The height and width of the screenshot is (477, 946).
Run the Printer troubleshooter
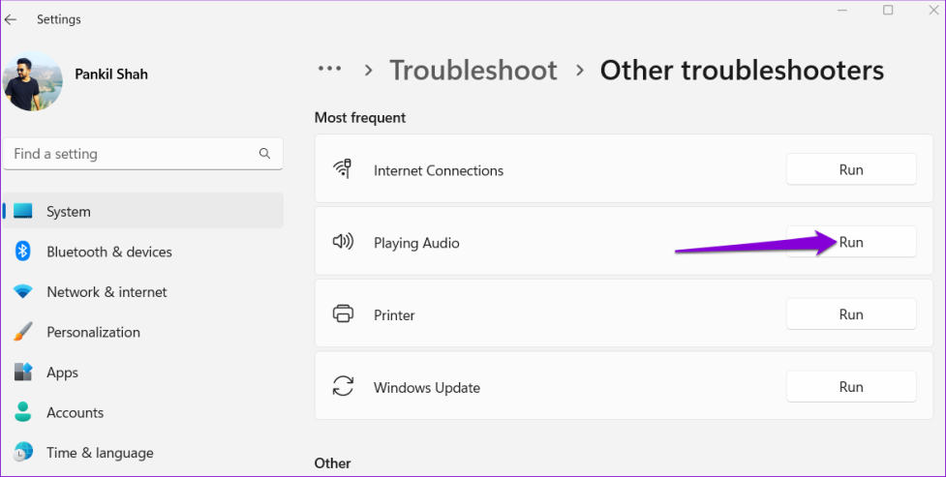click(850, 314)
